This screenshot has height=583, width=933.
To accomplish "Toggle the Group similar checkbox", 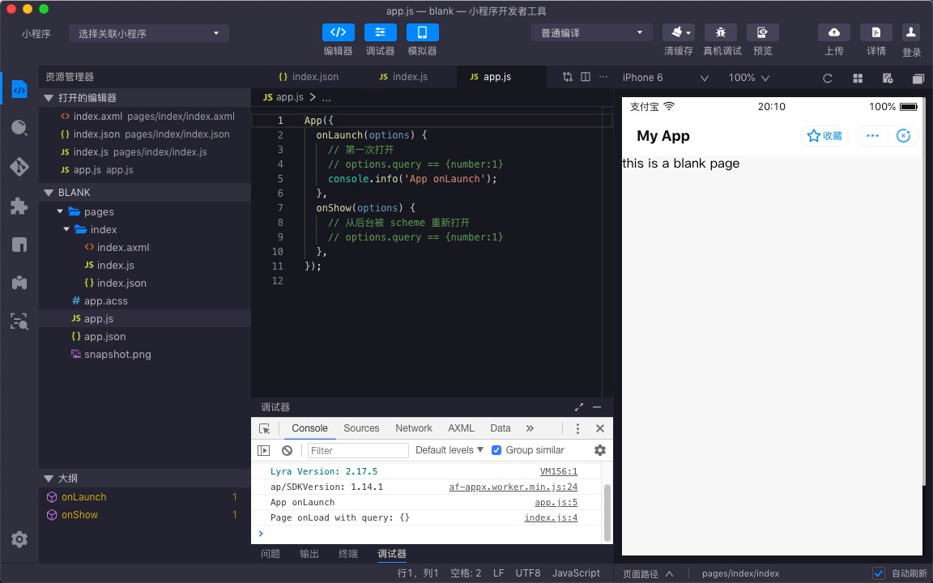I will tap(496, 450).
